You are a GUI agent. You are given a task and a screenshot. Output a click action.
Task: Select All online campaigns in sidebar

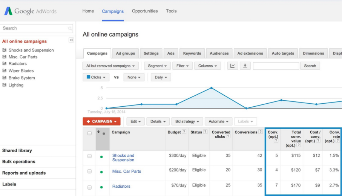(x=25, y=41)
